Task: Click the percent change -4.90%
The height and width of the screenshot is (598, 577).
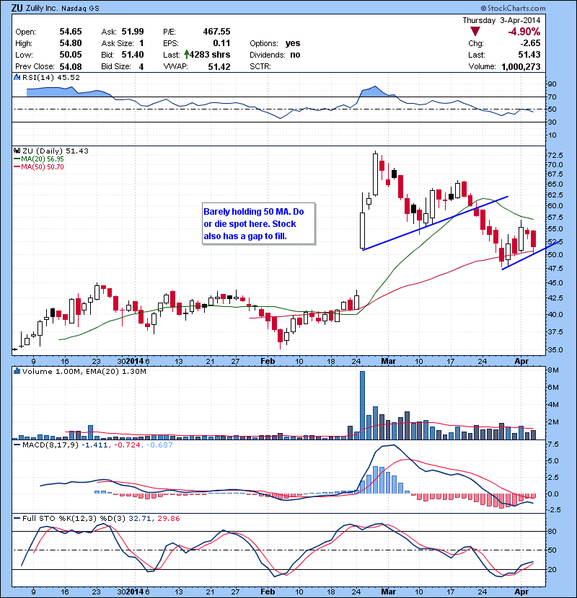Action: click(x=524, y=32)
